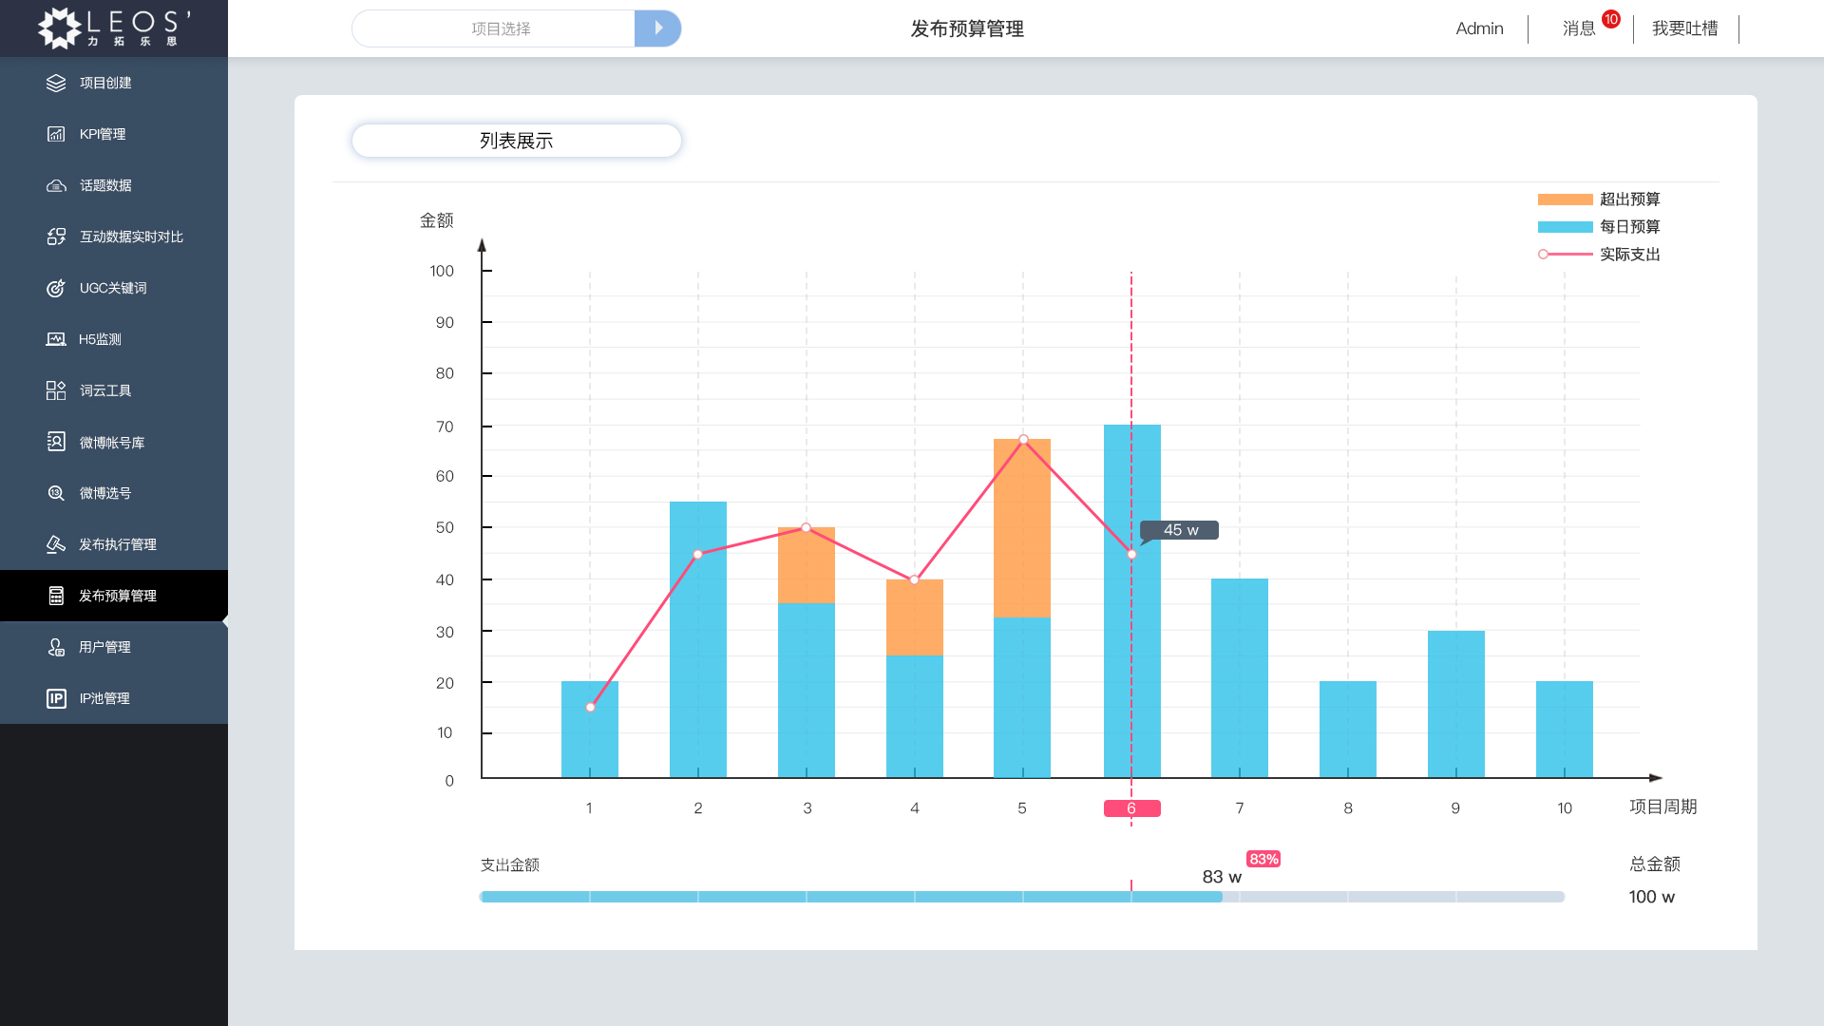1824x1026 pixels.
Task: Click the 总金额 label
Action: [x=1655, y=864]
